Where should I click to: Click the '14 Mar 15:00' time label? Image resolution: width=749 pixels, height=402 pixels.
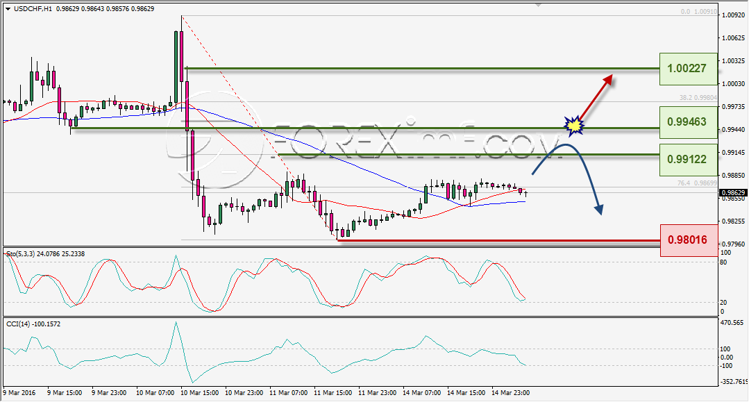point(466,393)
